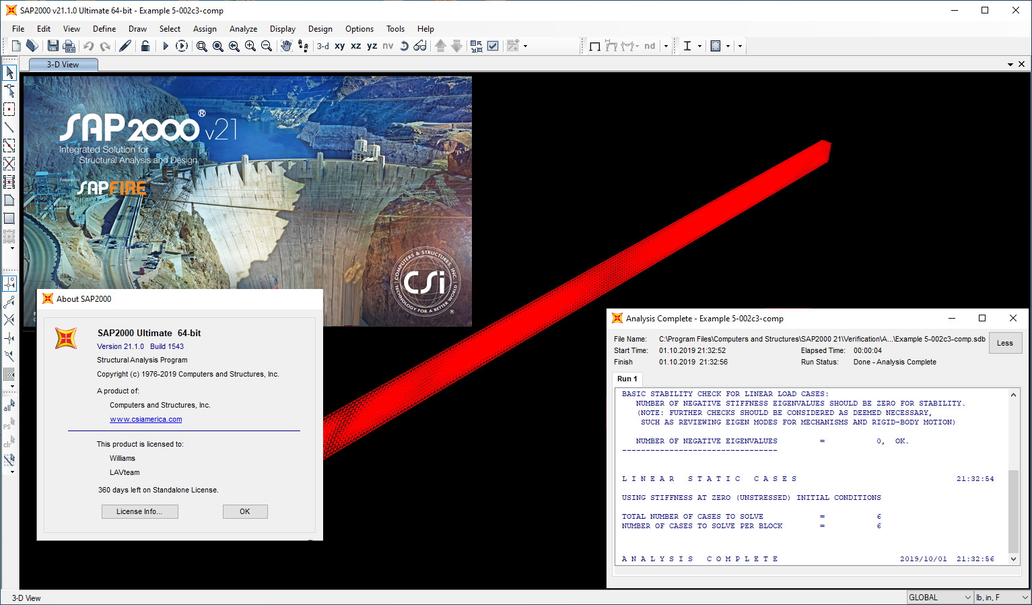Toggle snap to Points and Grid Intersections

(x=9, y=284)
